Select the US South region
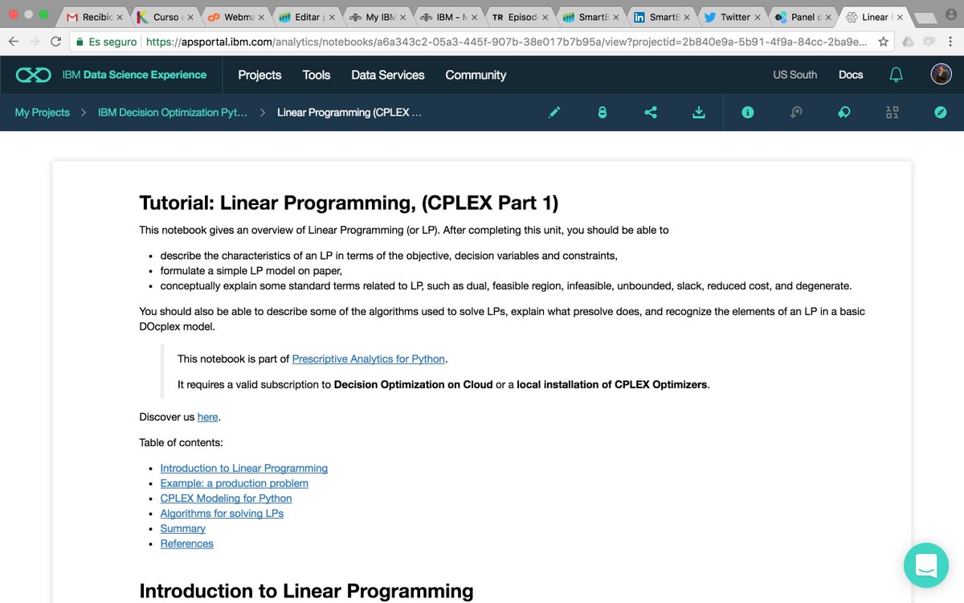The image size is (964, 603). pos(795,75)
